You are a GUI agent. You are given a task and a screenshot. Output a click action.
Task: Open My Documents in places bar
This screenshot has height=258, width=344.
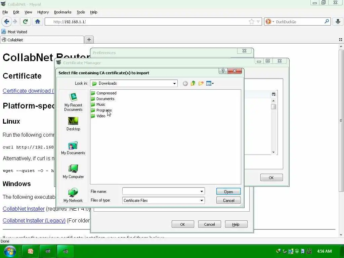pos(73,148)
